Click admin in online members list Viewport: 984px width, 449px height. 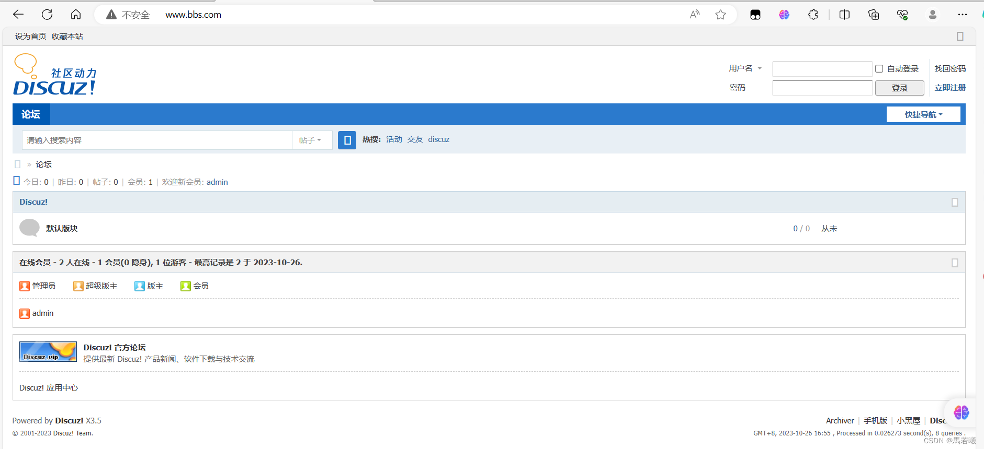[x=43, y=313]
